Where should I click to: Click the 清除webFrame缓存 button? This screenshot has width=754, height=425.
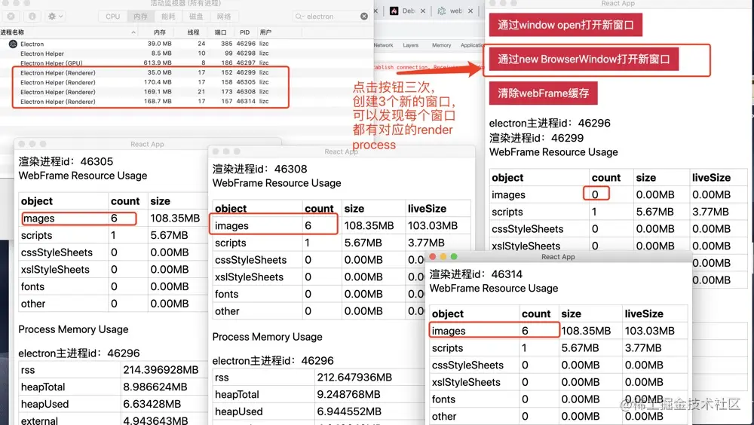(x=544, y=93)
